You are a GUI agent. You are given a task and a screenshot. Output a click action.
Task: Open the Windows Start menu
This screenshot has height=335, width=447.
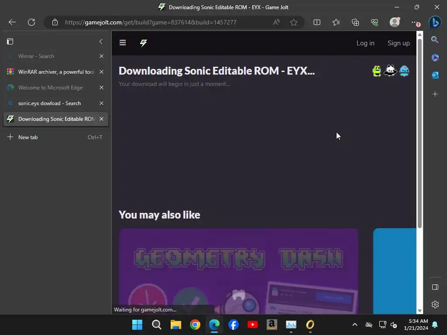coord(137,325)
